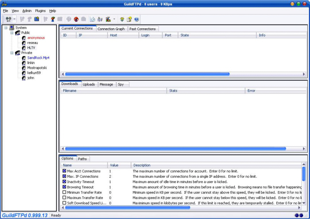Click the green down-arrow toolbar icon
310x219 pixels.
point(122,19)
